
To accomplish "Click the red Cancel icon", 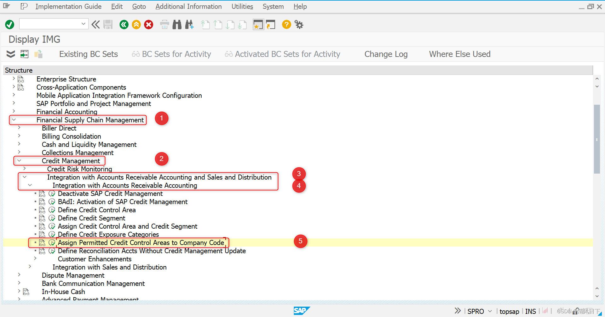I will (x=148, y=24).
